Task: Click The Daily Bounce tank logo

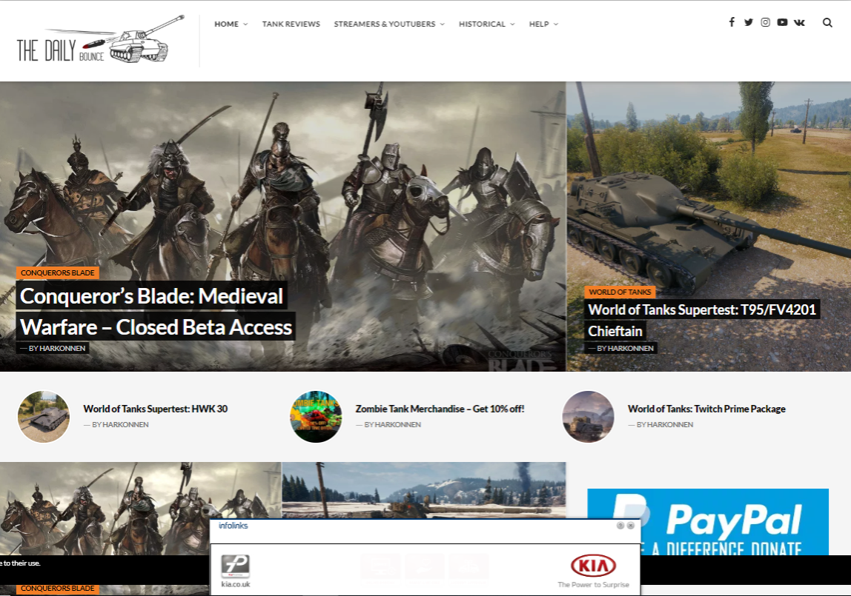Action: pyautogui.click(x=100, y=40)
